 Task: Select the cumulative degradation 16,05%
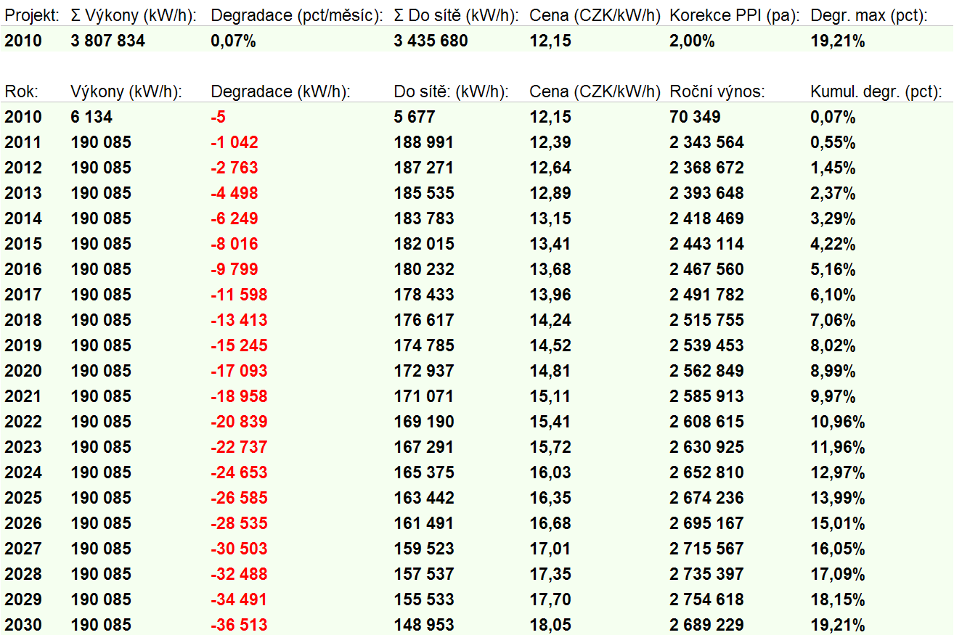[x=838, y=549]
